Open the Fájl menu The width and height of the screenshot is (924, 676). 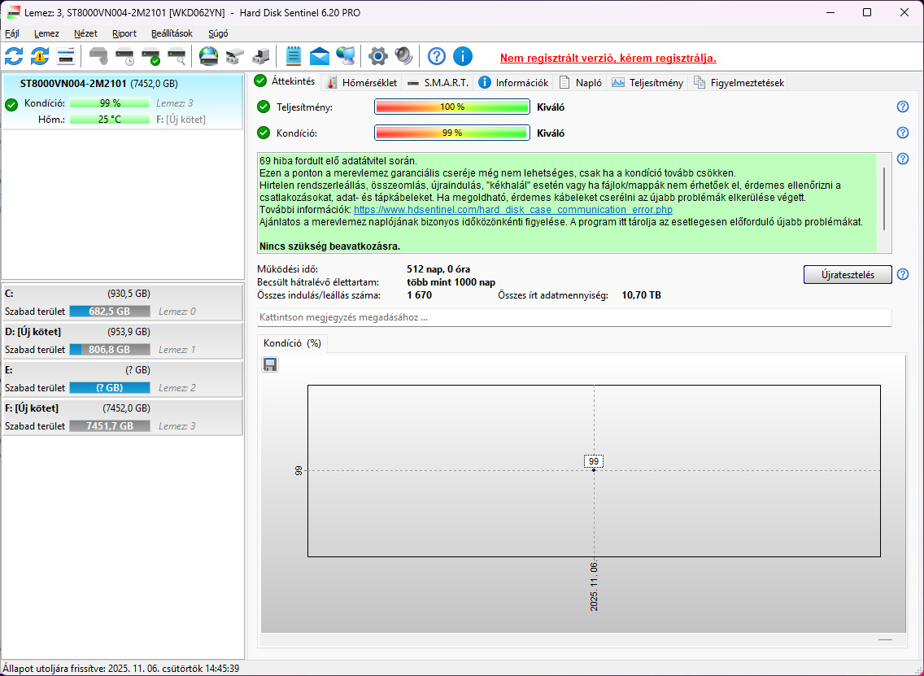pyautogui.click(x=11, y=33)
